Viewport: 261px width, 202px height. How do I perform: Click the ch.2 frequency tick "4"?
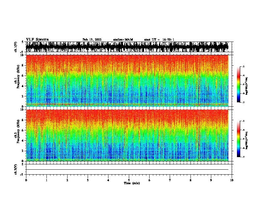(23, 141)
